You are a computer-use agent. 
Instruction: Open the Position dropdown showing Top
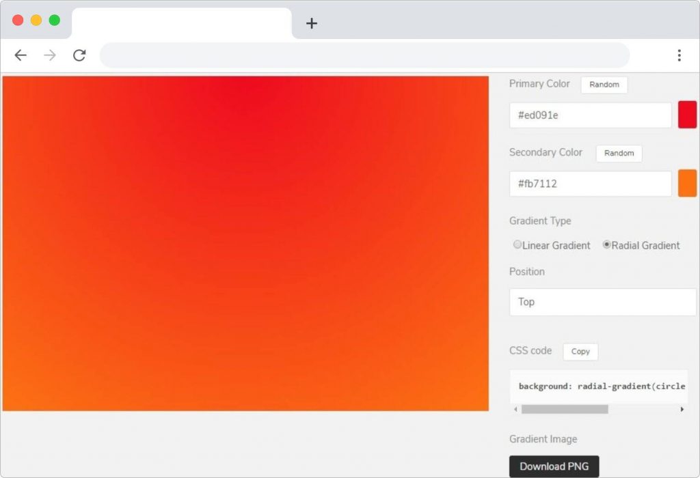coord(603,302)
